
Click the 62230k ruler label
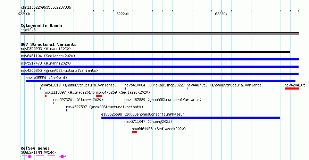[221, 14]
